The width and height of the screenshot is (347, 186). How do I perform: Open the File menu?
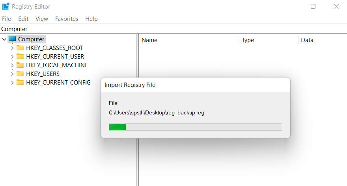(6, 19)
